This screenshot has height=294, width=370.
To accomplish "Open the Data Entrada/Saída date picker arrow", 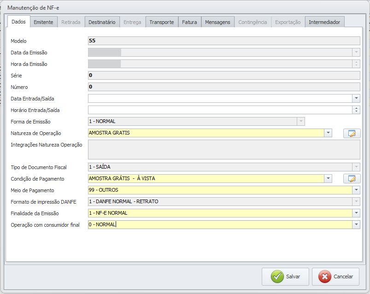I will (356, 98).
